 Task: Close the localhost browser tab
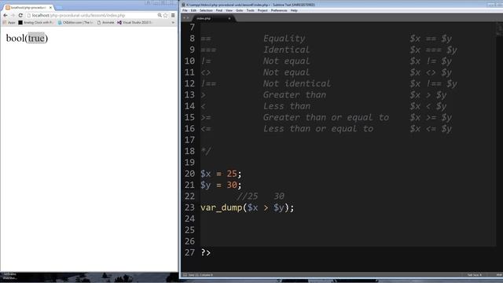50,7
